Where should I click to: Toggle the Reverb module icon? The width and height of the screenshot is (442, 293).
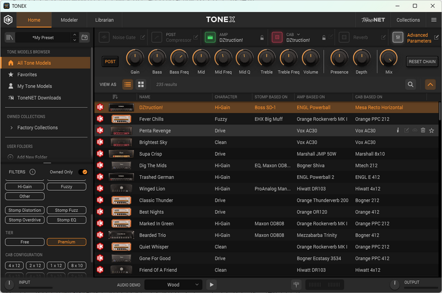click(344, 37)
